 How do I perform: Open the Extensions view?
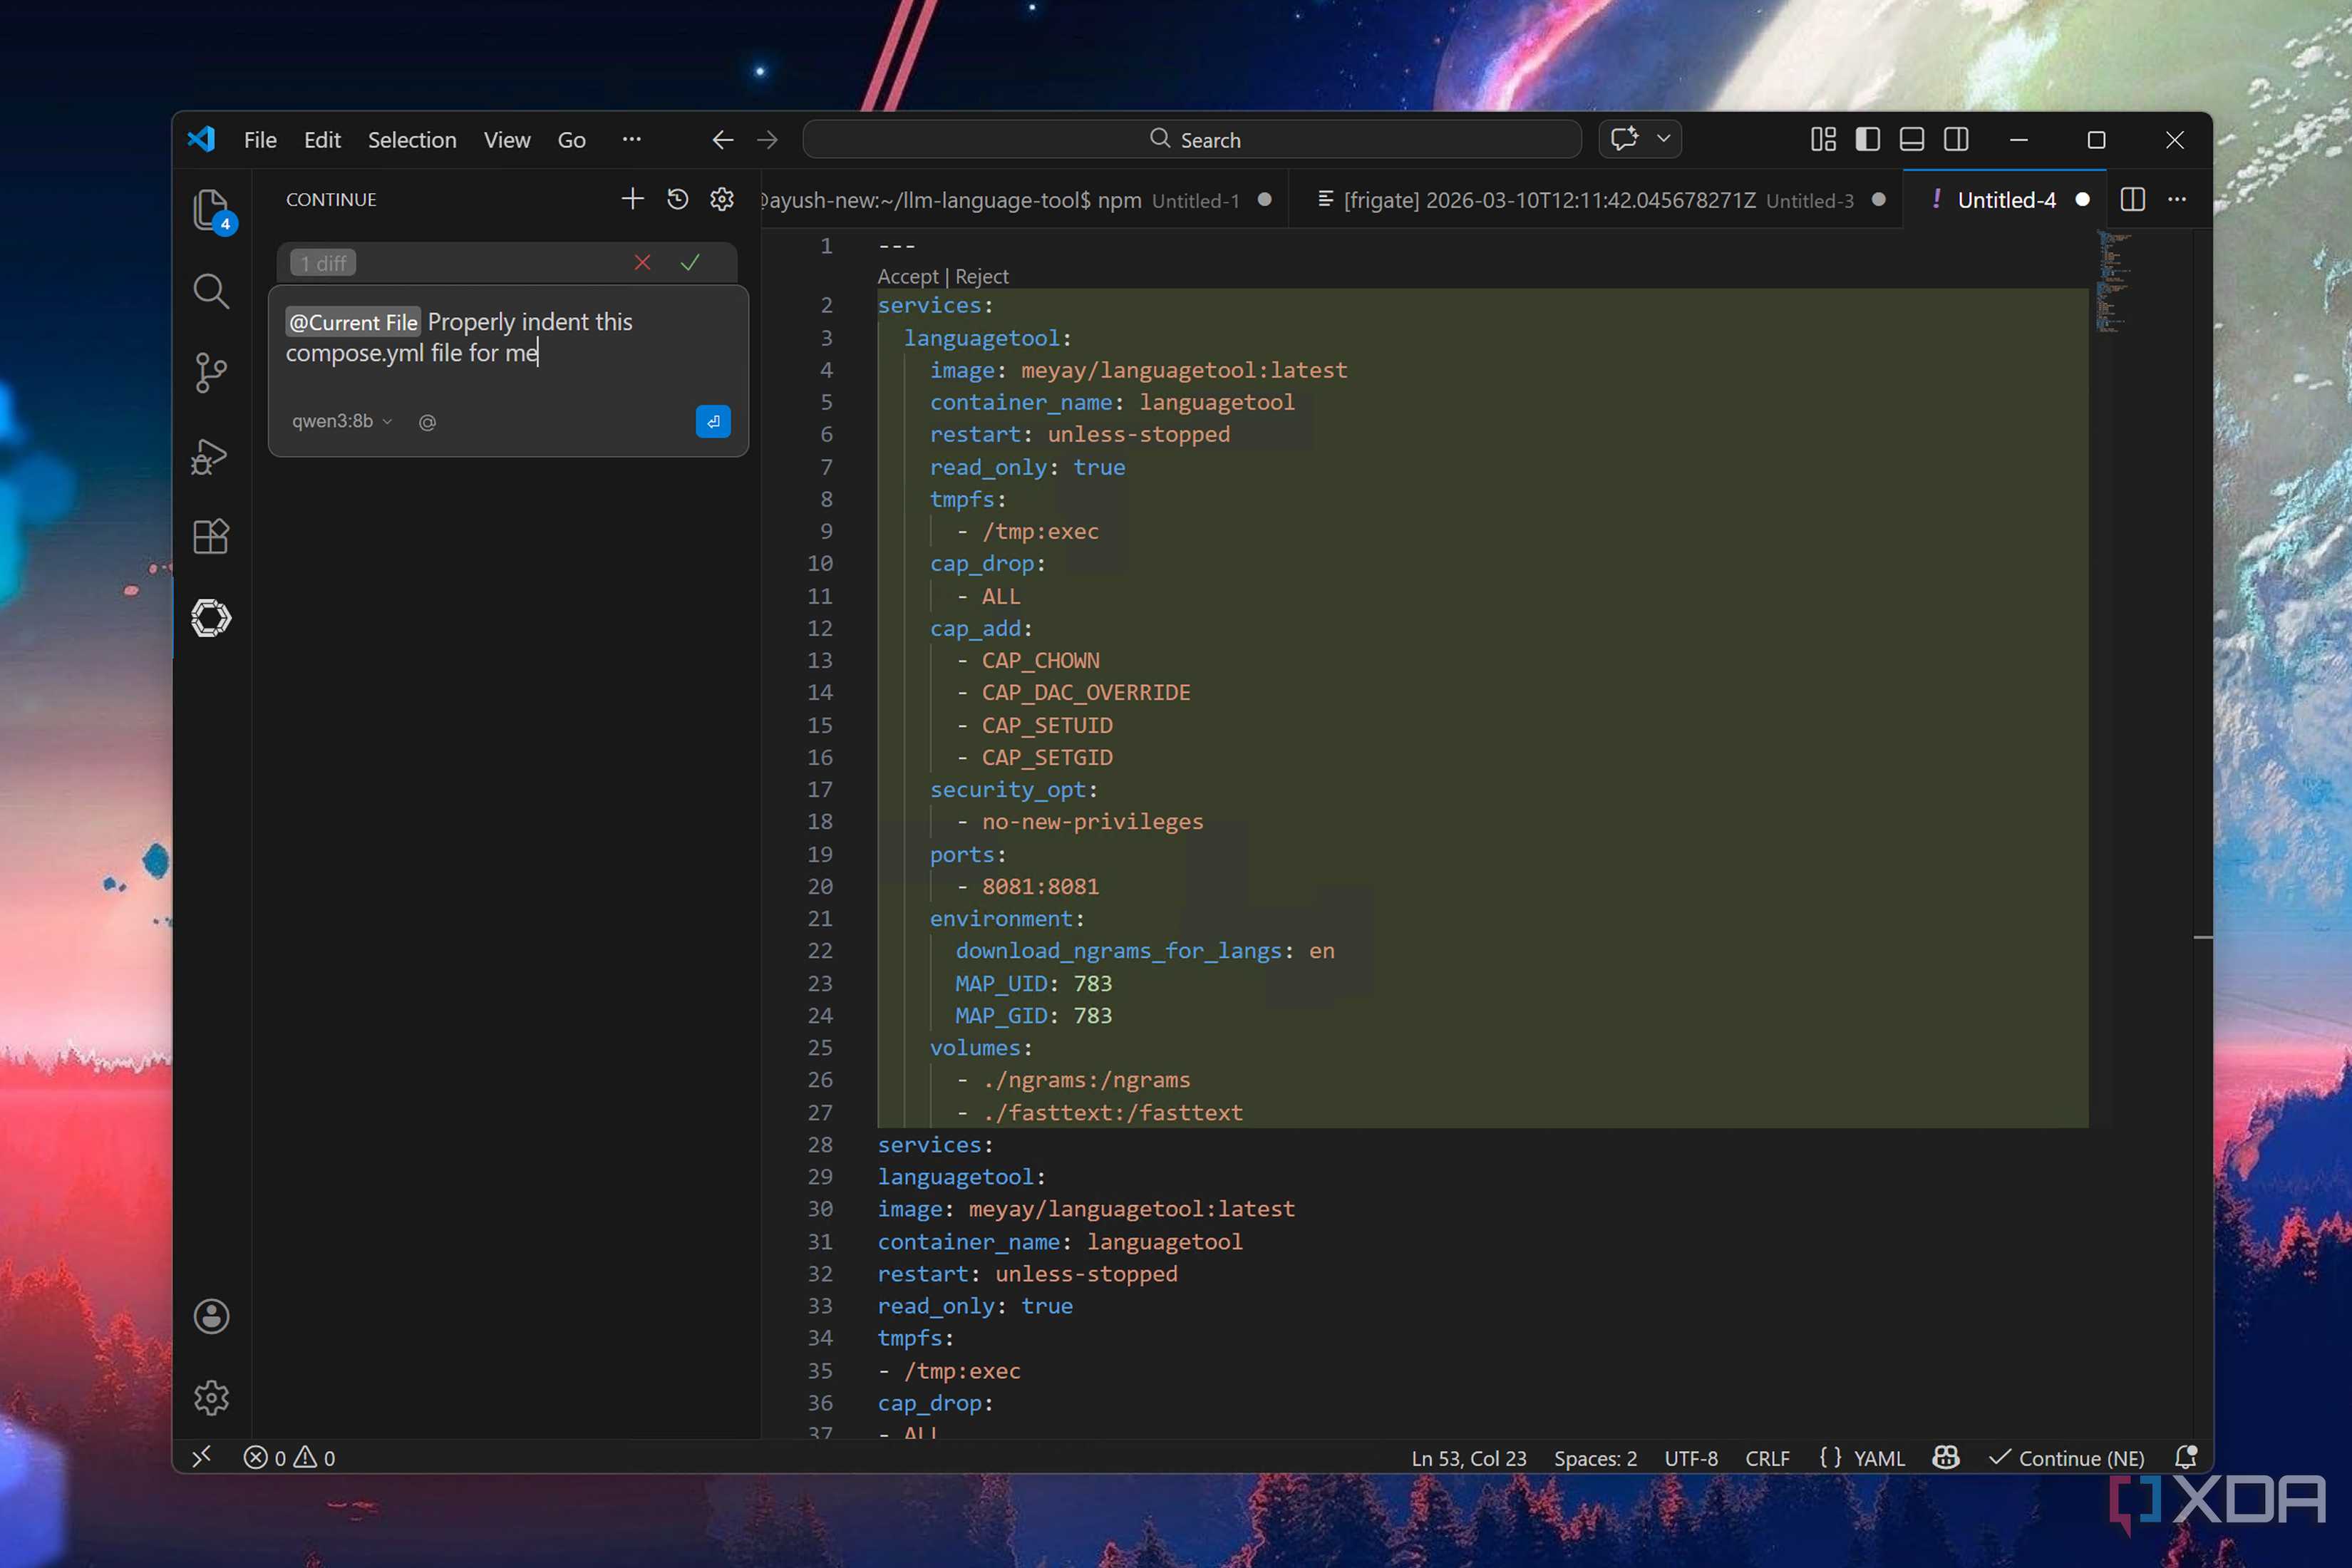pyautogui.click(x=211, y=537)
